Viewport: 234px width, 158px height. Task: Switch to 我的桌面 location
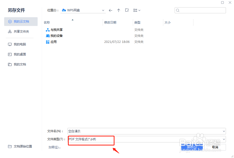[x=21, y=54]
